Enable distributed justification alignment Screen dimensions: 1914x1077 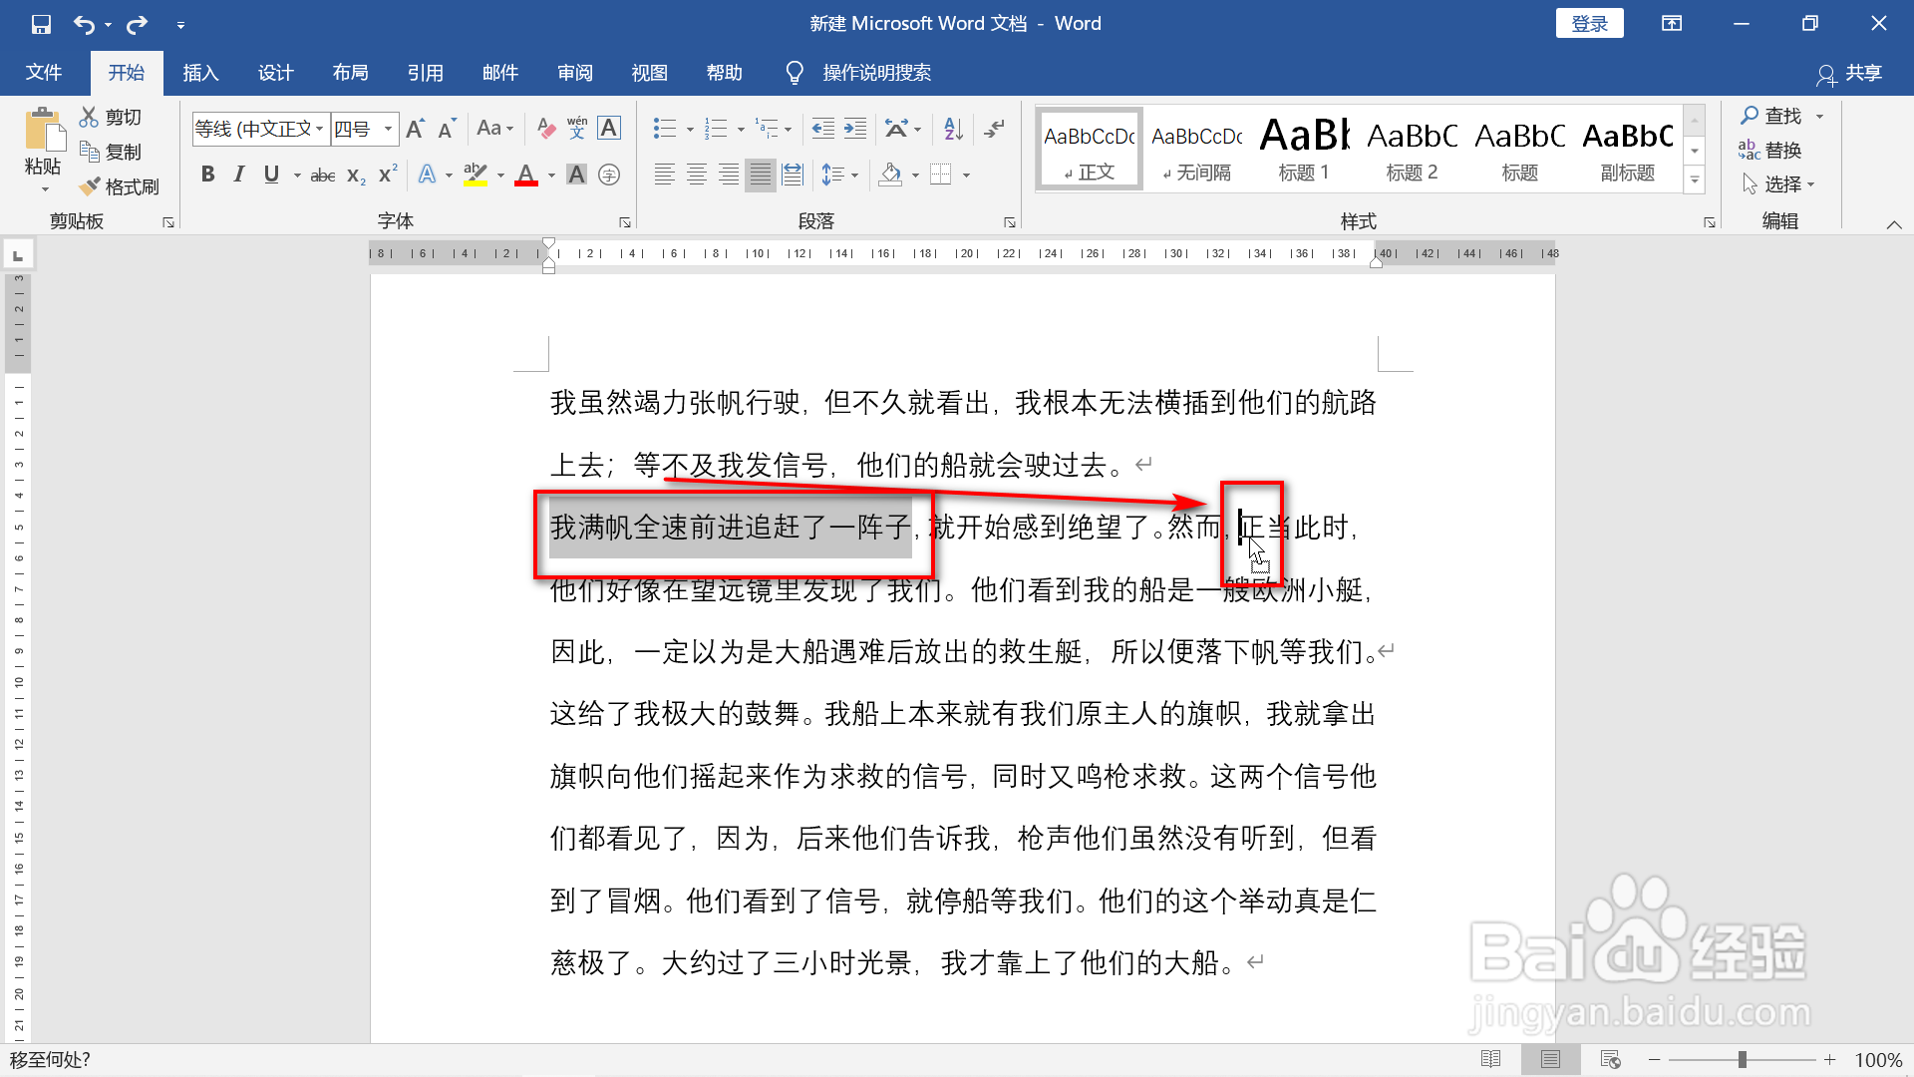coord(793,175)
